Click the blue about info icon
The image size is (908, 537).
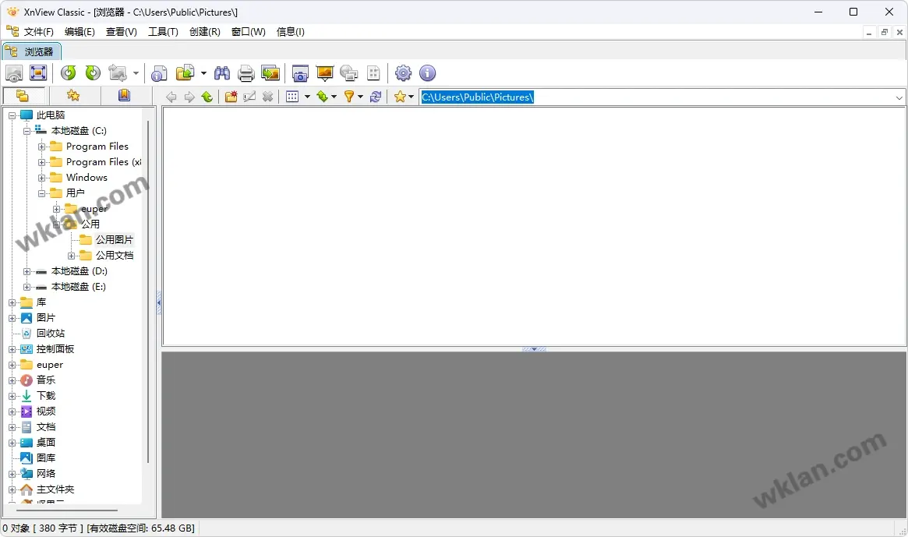click(427, 73)
